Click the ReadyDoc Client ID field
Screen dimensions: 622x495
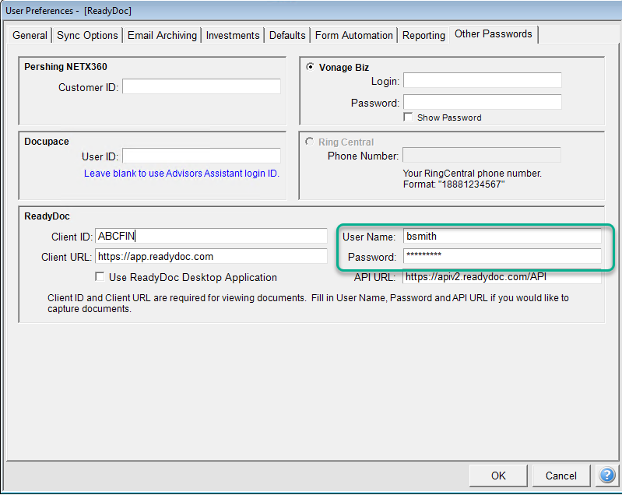211,236
